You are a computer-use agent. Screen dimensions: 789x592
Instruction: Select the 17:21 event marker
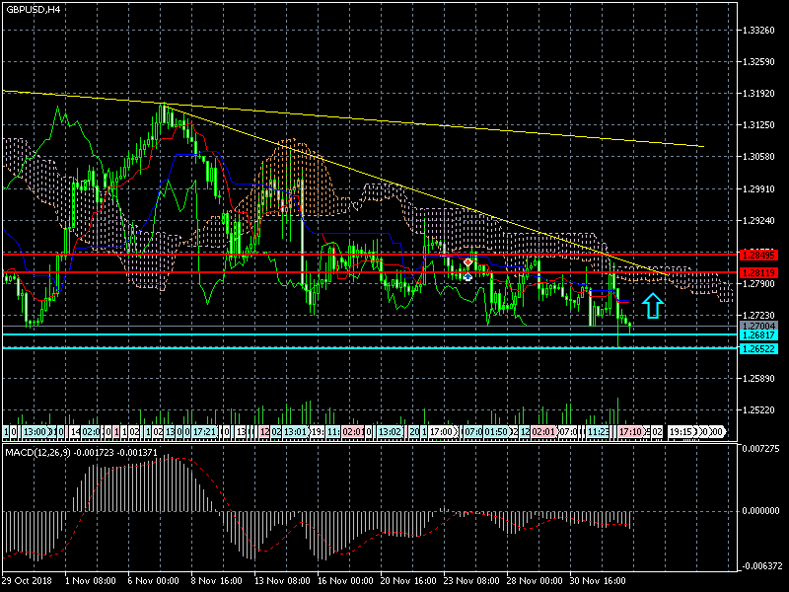[205, 432]
